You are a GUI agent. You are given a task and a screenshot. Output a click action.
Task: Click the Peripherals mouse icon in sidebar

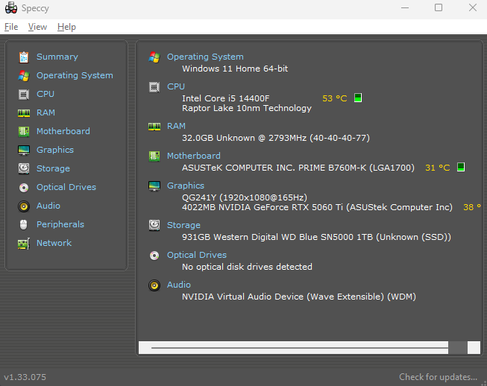click(x=24, y=224)
